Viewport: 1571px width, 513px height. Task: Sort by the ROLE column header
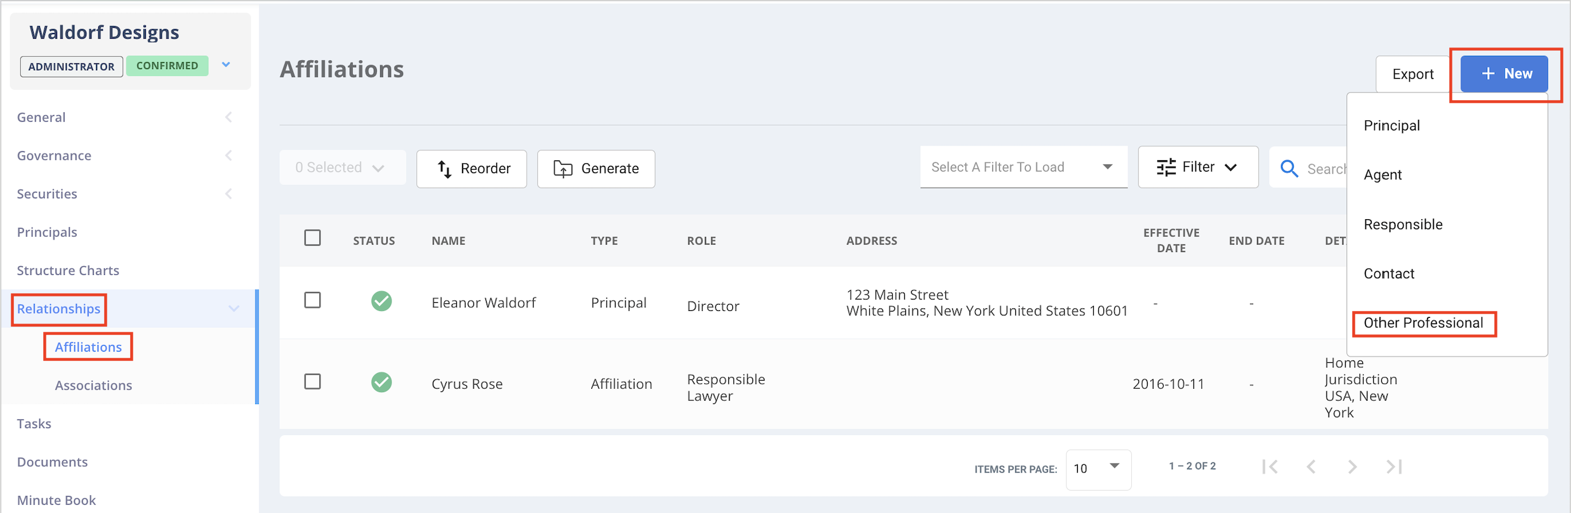coord(701,241)
